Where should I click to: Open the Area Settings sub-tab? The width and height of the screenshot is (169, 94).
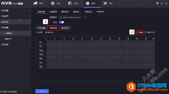[x=41, y=28]
